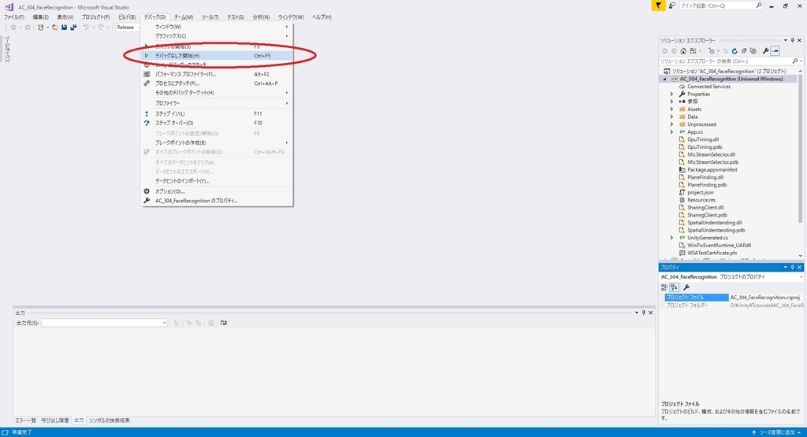
Task: Pin the Output panel with auto-hide pin
Action: tap(643, 313)
